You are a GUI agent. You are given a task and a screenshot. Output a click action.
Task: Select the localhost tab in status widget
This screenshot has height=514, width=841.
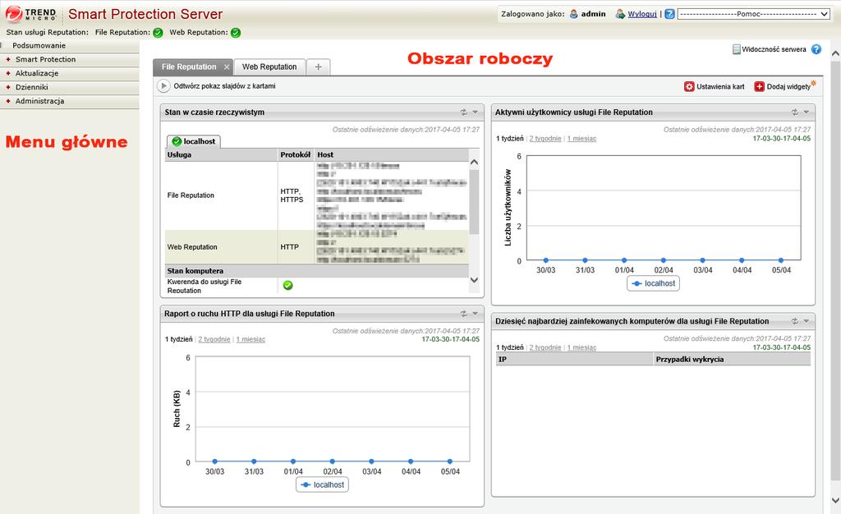tap(194, 141)
